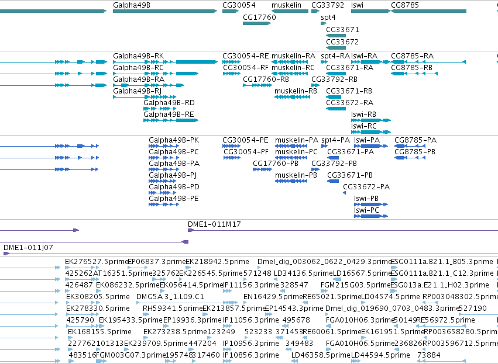Select the EK273238.5prime EST label

175,332
